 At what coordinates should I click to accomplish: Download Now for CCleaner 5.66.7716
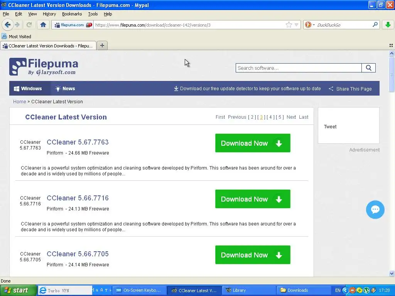(253, 199)
